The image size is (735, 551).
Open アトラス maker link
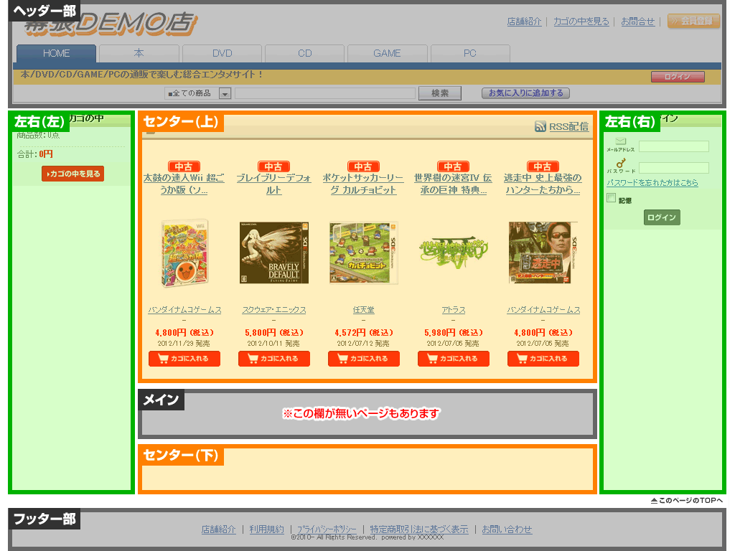pyautogui.click(x=454, y=310)
